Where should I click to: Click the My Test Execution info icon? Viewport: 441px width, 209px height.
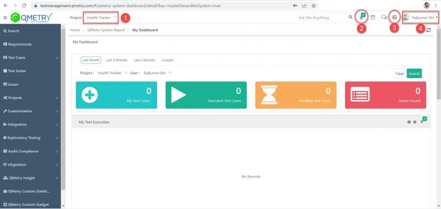(409, 122)
